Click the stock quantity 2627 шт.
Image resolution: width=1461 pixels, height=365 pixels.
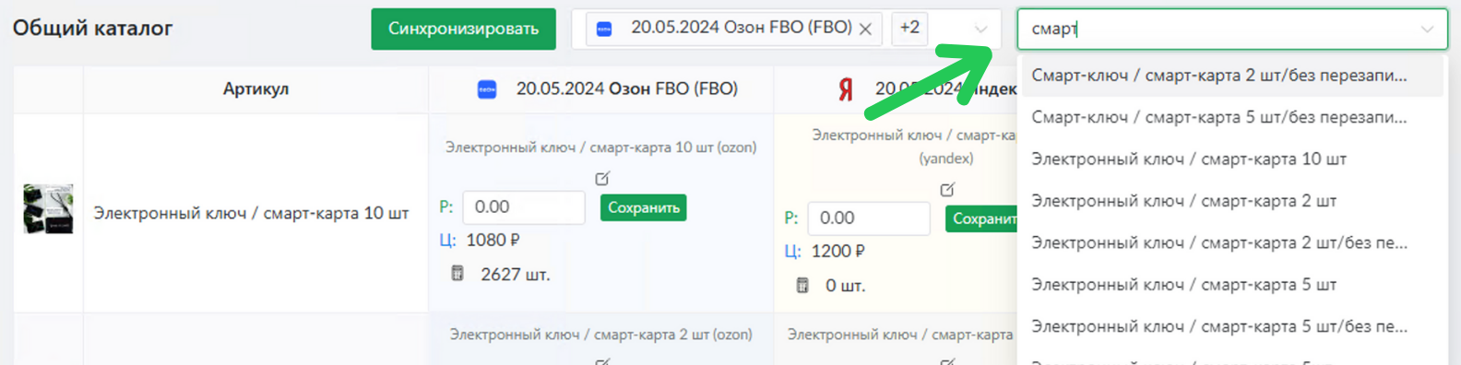coord(515,275)
